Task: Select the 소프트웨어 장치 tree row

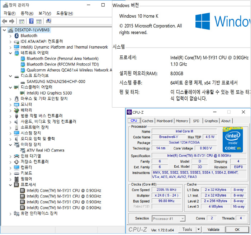Action: 34,127
